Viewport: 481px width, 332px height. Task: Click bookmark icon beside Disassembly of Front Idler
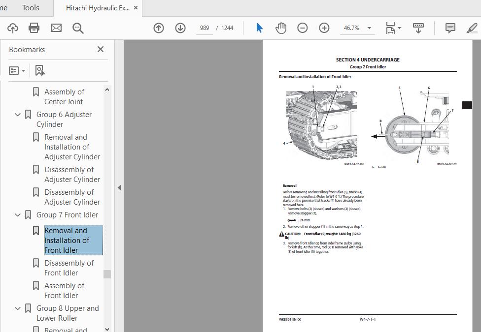point(36,263)
